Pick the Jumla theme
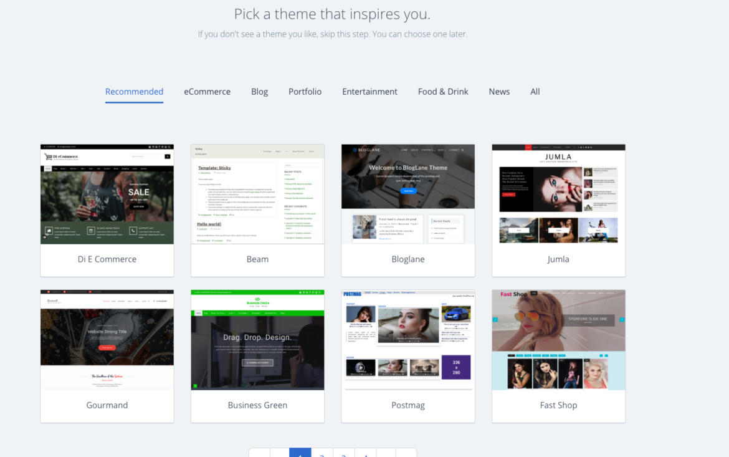Viewport: 729px width, 457px height. [558, 194]
